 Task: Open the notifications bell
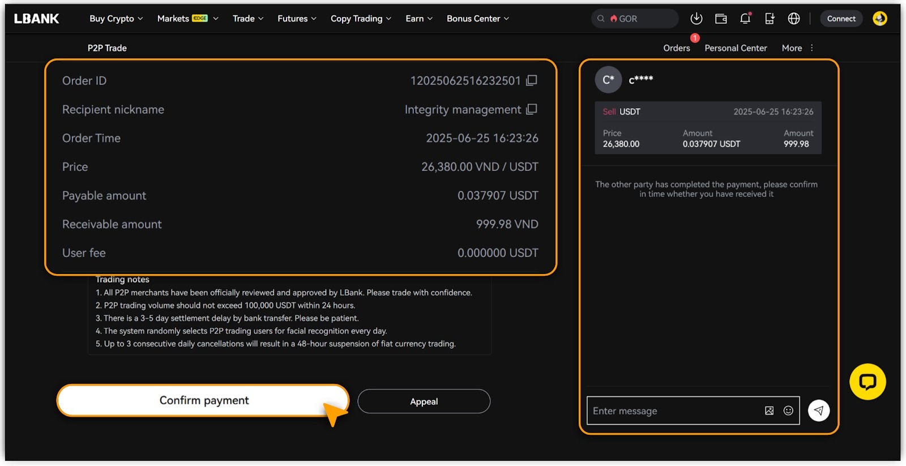click(745, 19)
